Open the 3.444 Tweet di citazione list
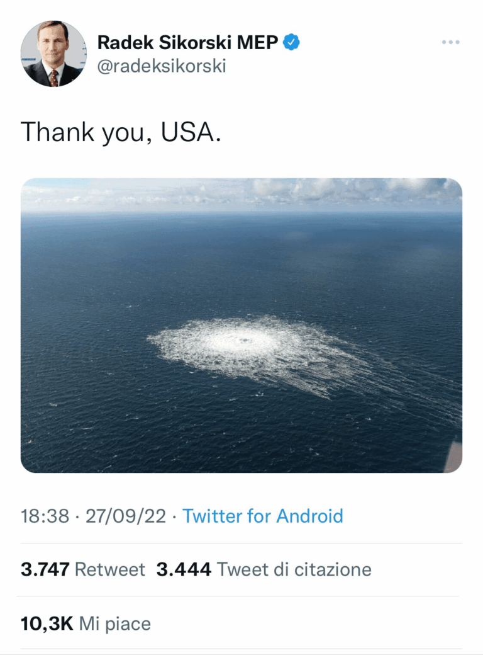Viewport: 483px width, 655px height. 183,568
